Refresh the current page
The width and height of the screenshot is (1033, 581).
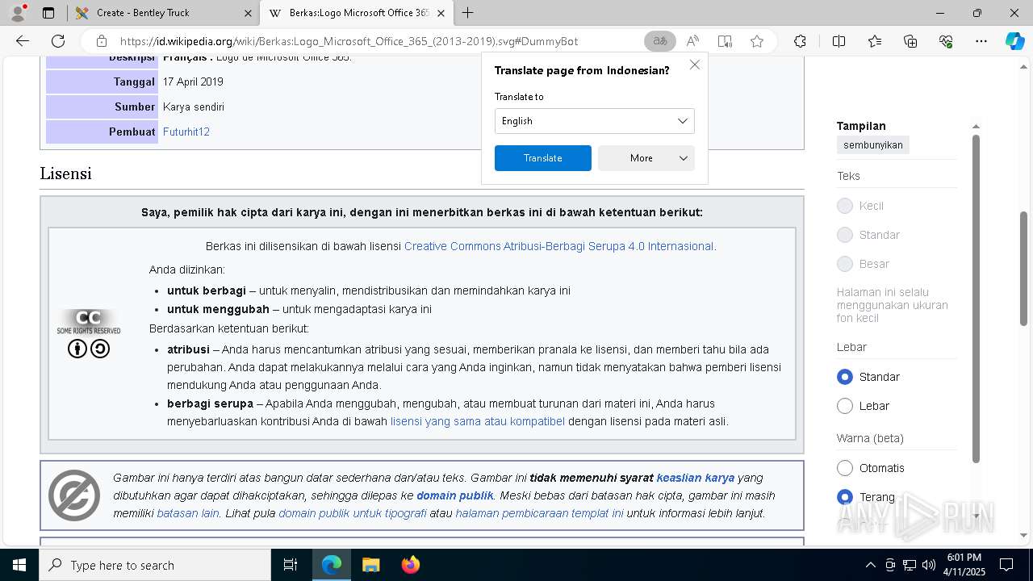tap(58, 41)
